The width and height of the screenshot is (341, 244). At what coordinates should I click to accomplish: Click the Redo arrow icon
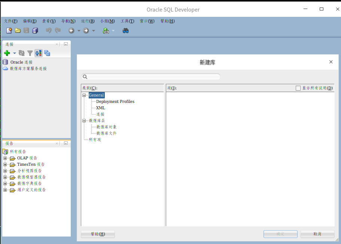click(58, 31)
